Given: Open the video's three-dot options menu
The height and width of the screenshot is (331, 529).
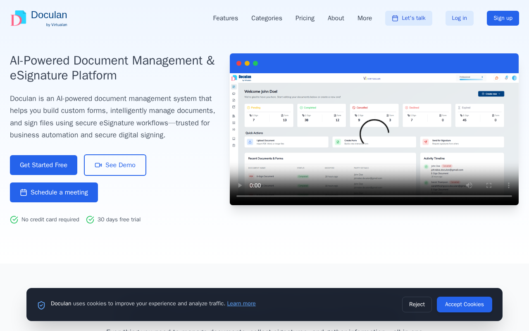Looking at the screenshot, I should pos(509,185).
